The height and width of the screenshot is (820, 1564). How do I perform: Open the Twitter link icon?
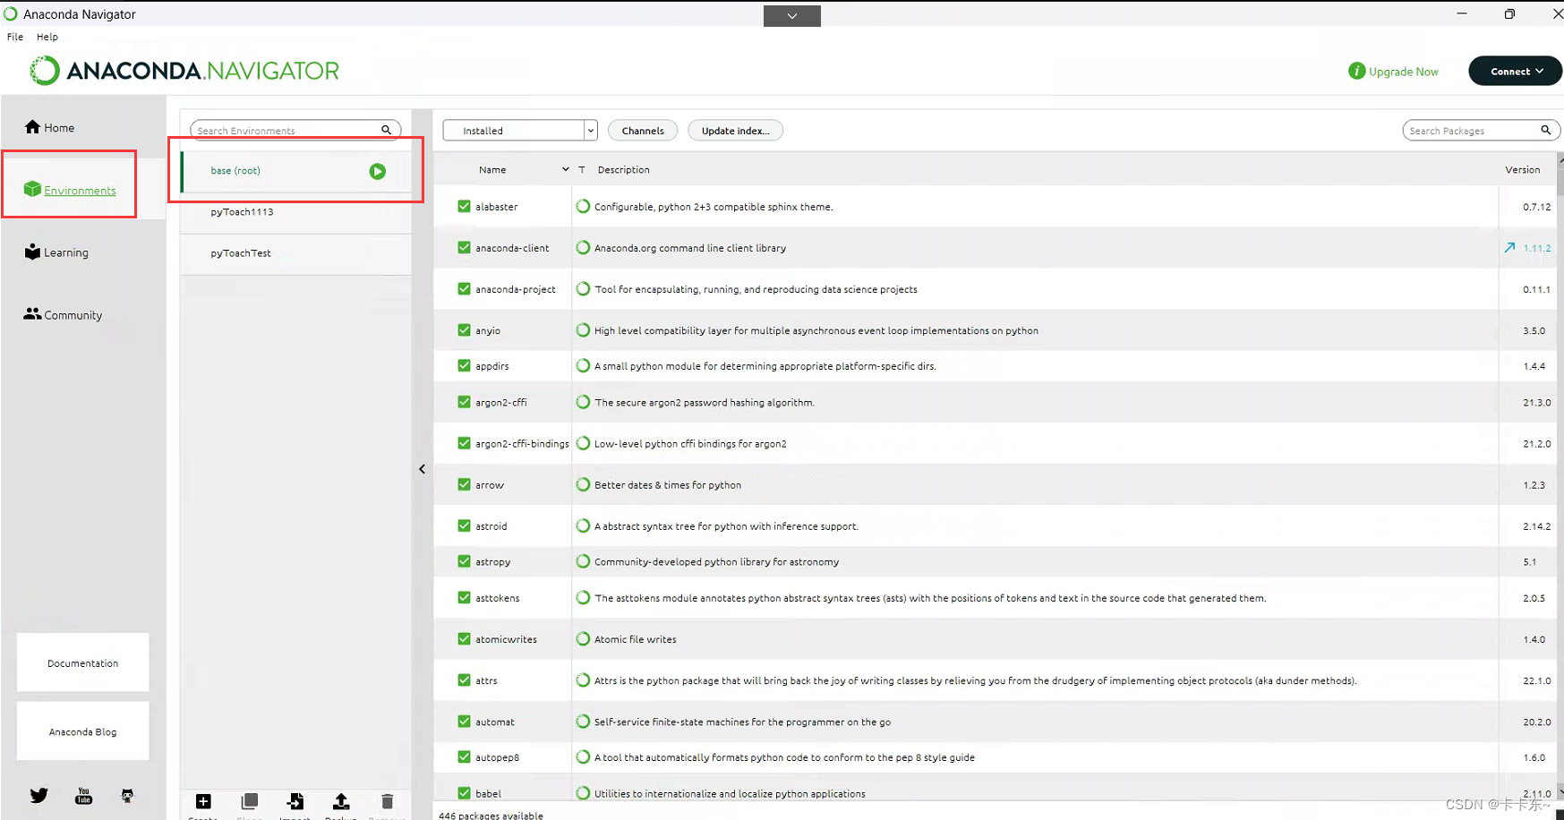[38, 795]
